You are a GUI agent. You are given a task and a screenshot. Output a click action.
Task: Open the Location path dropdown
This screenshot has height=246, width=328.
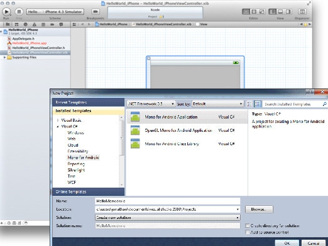pyautogui.click(x=238, y=210)
